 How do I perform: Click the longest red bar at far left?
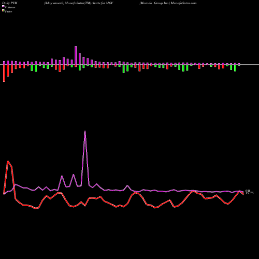[4, 73]
